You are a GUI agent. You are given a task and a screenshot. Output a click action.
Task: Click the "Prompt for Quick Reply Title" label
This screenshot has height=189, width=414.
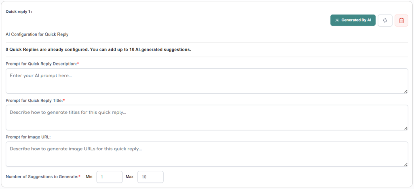click(x=34, y=100)
